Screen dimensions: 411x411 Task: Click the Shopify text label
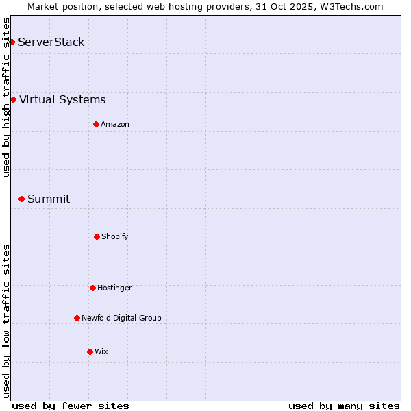tap(115, 236)
